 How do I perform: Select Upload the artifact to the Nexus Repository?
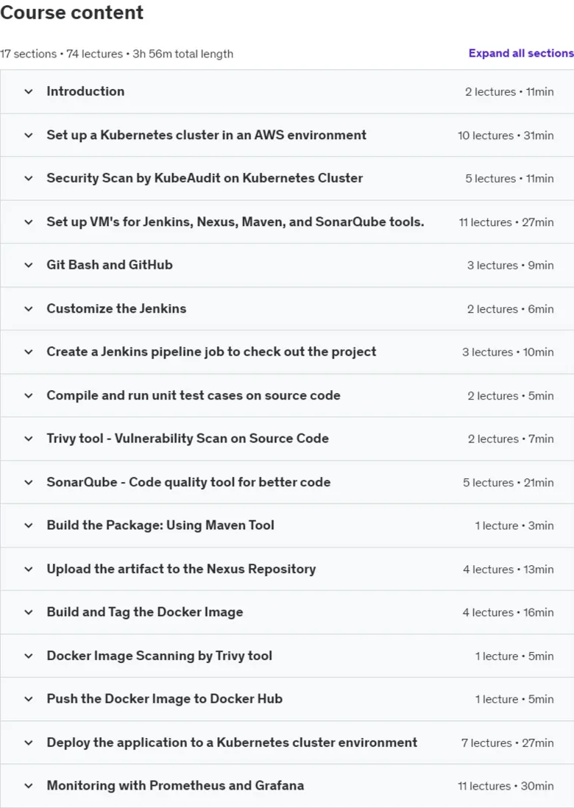pos(181,569)
